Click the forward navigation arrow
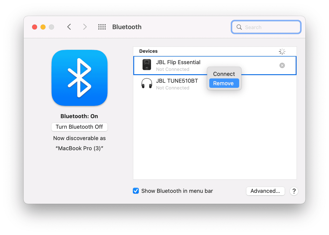Viewport: 329px width, 235px height. pos(85,27)
